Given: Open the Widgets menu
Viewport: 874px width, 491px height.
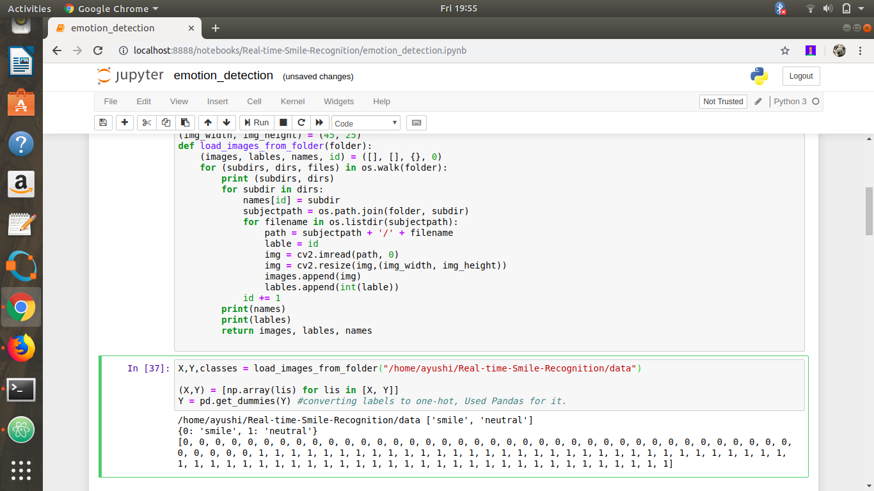Looking at the screenshot, I should point(338,102).
